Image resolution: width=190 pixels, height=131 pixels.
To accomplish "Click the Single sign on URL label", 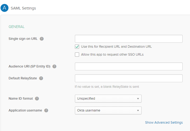I will (23, 39).
